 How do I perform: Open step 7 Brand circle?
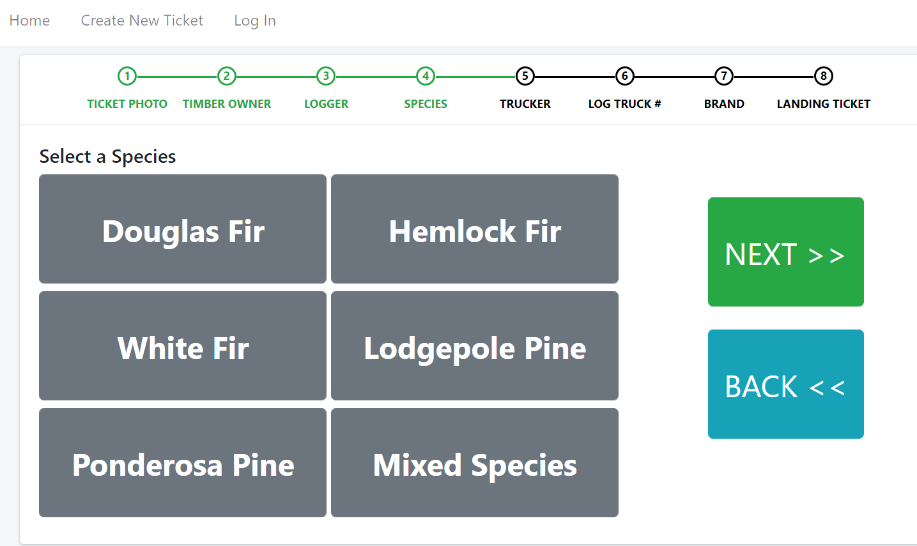pos(724,77)
